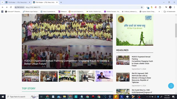Open File Explorer from the taskbar
Screen dimensions: 177x99
64,97
